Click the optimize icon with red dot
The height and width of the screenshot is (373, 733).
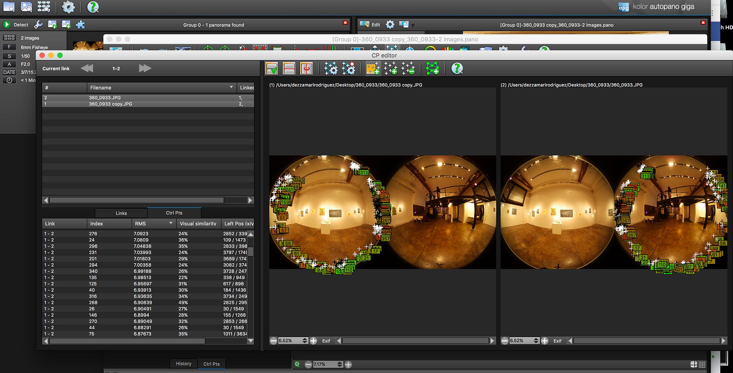pyautogui.click(x=348, y=69)
